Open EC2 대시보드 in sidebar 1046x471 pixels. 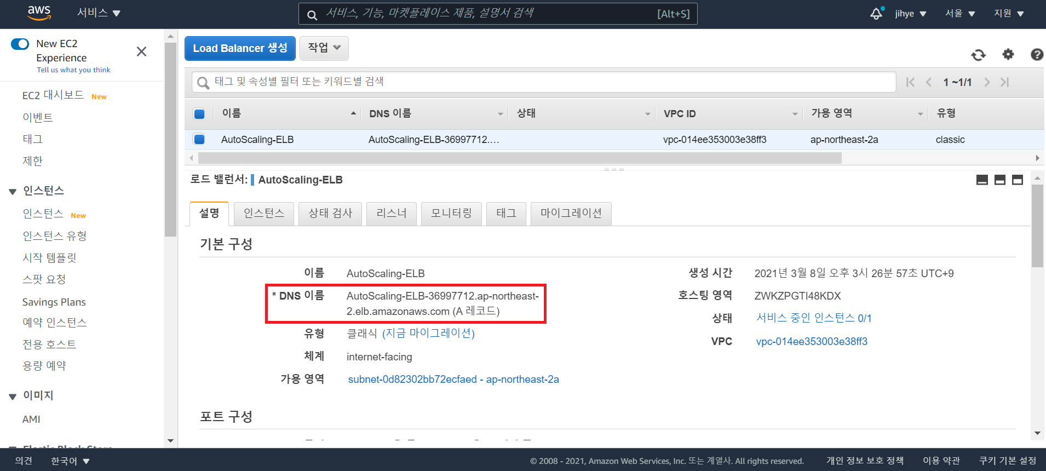point(53,95)
